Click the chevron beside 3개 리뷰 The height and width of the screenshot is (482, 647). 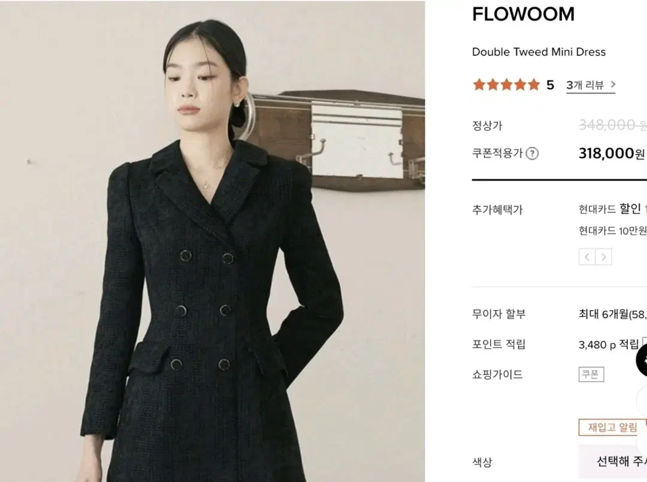click(613, 85)
